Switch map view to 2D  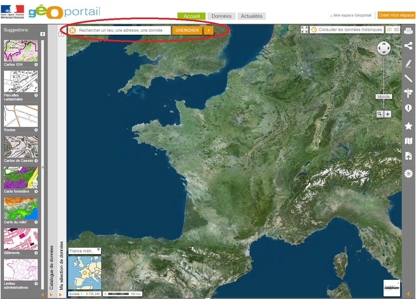(x=389, y=30)
